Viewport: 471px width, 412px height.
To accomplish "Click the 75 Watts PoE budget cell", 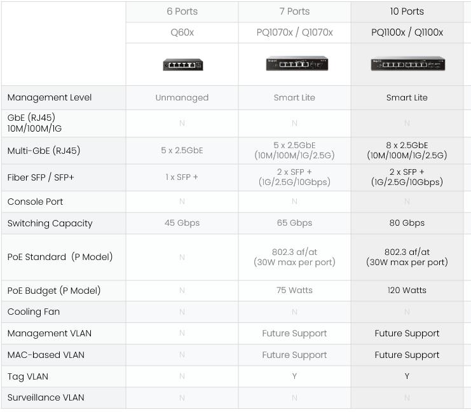I will point(295,291).
